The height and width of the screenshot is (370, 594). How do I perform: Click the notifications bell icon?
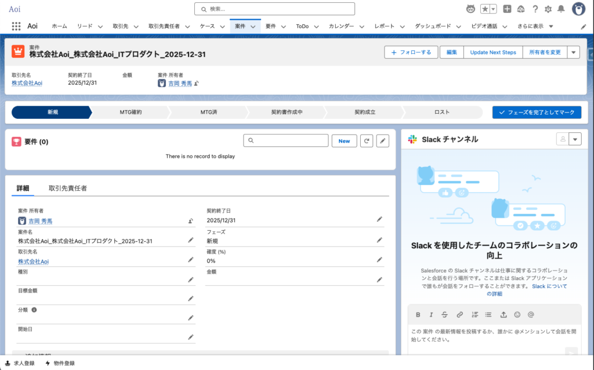coord(561,9)
